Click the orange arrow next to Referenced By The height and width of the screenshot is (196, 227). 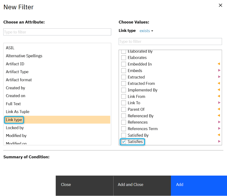(x=219, y=116)
